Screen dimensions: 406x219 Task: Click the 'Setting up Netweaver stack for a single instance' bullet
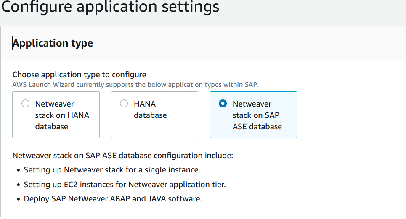tap(112, 170)
